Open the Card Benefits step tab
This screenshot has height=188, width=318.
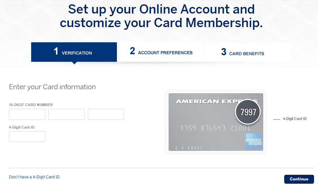point(243,52)
